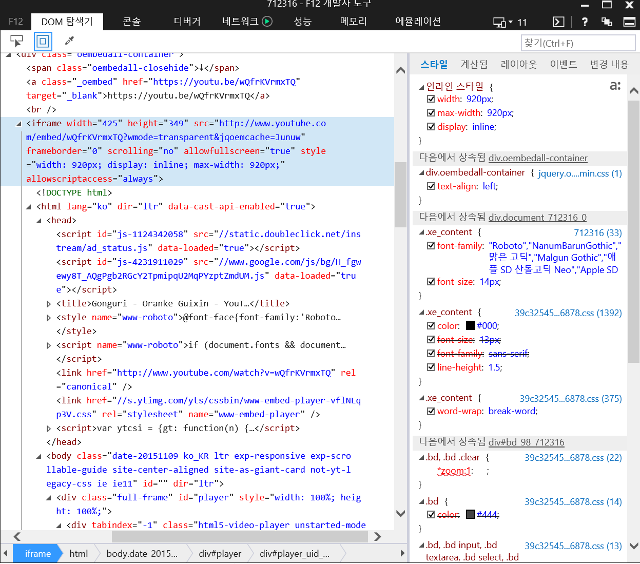This screenshot has width=640, height=564.
Task: Follow the div.oembedall-container inherited link
Action: click(538, 158)
